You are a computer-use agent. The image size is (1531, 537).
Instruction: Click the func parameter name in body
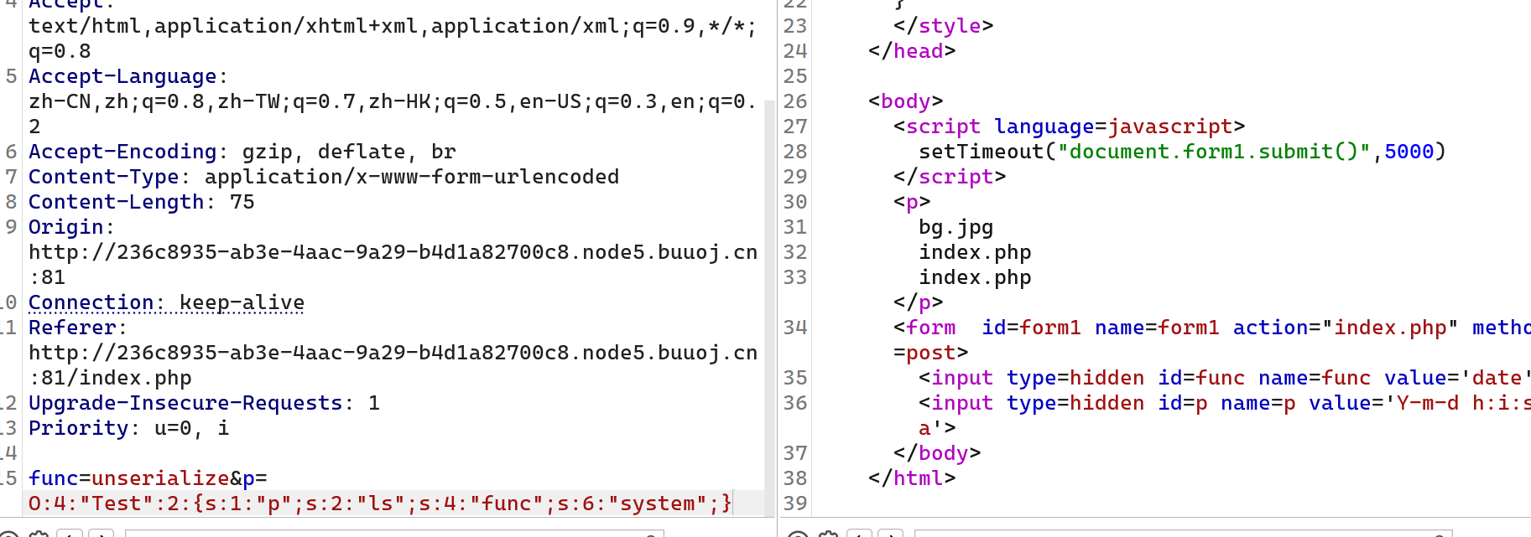54,478
